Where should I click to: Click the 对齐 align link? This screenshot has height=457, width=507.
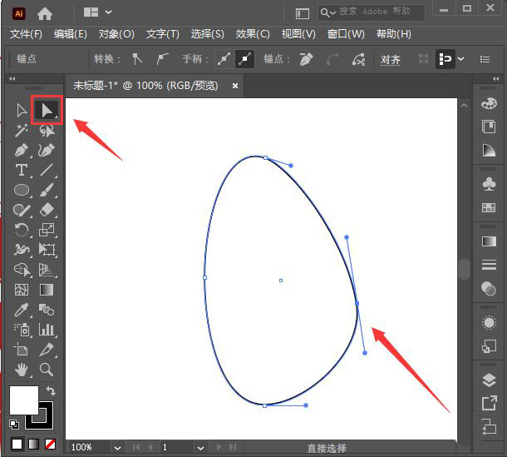[391, 59]
